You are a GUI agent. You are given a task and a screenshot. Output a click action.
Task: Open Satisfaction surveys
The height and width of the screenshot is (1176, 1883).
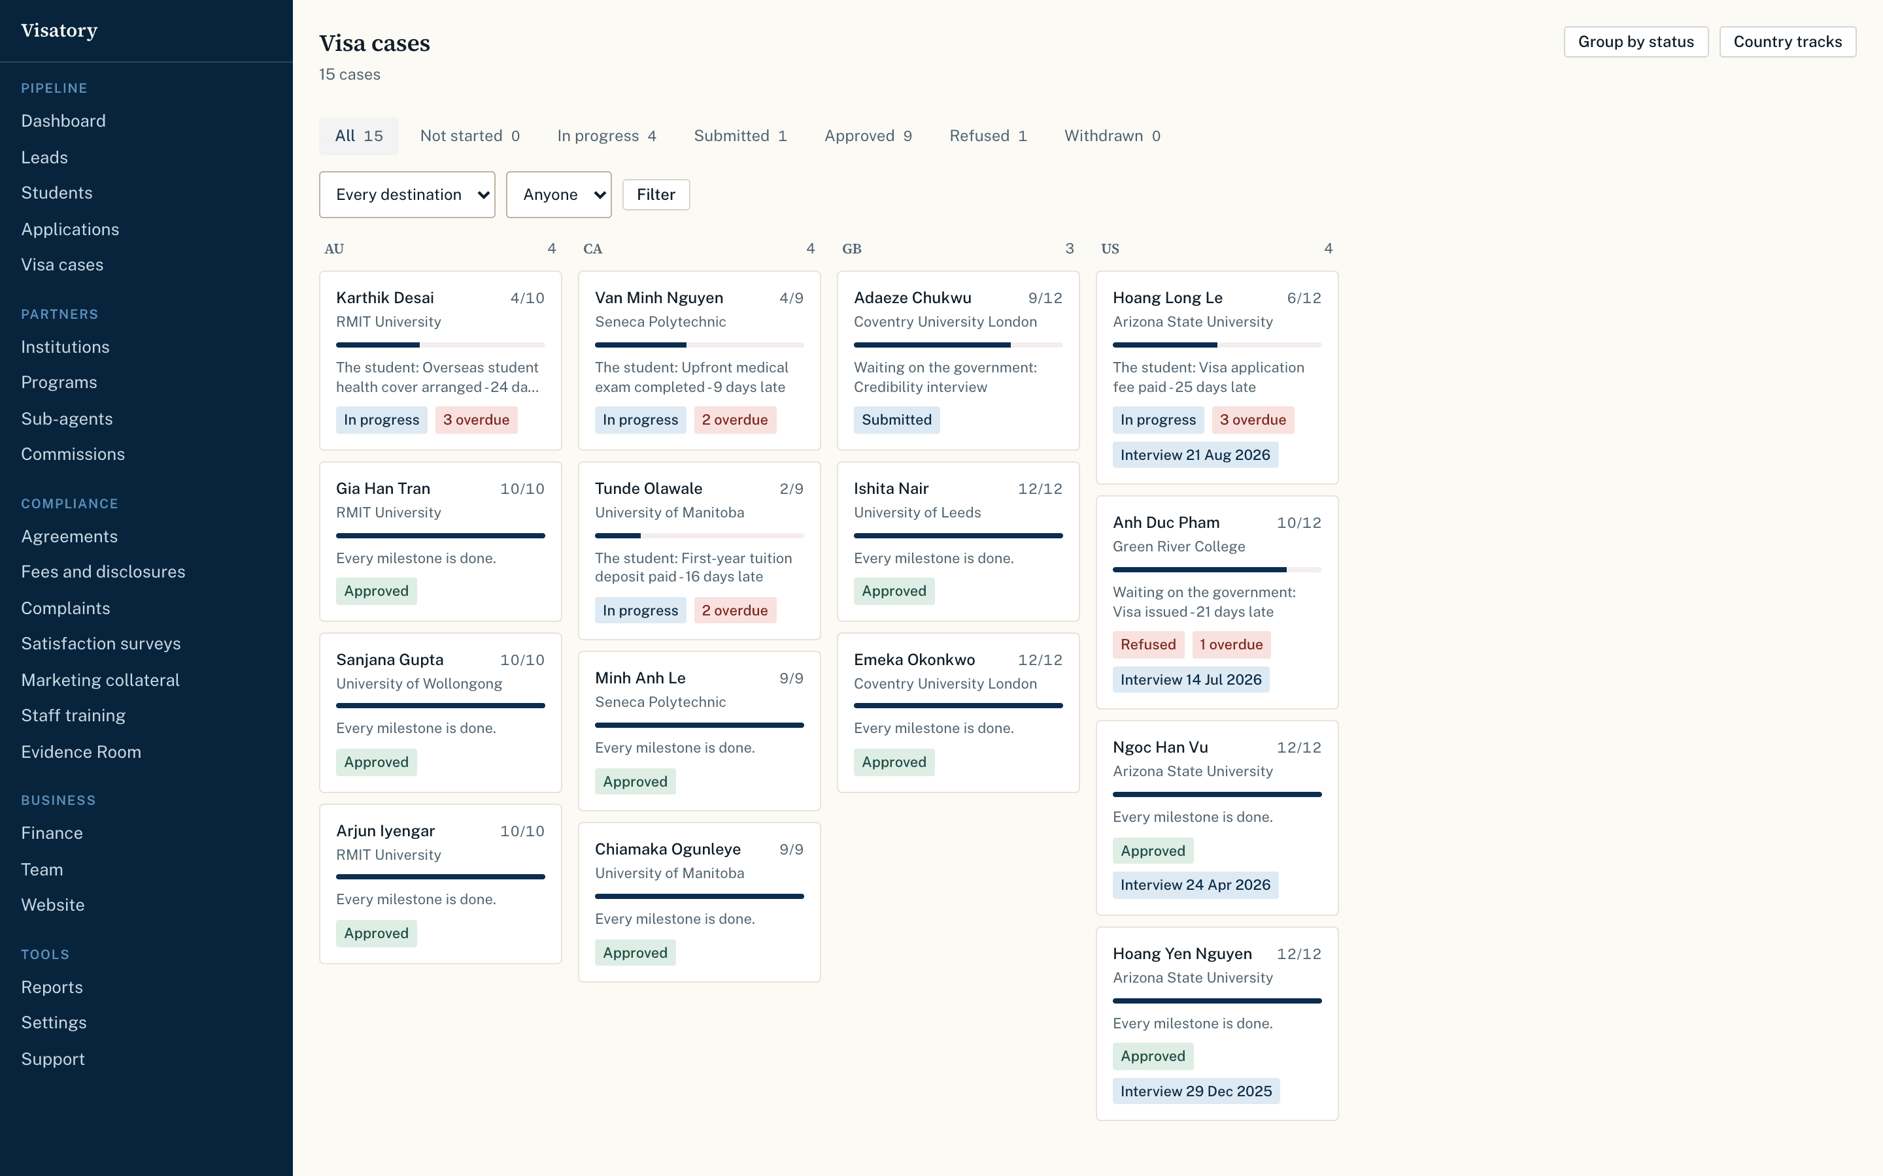coord(101,644)
